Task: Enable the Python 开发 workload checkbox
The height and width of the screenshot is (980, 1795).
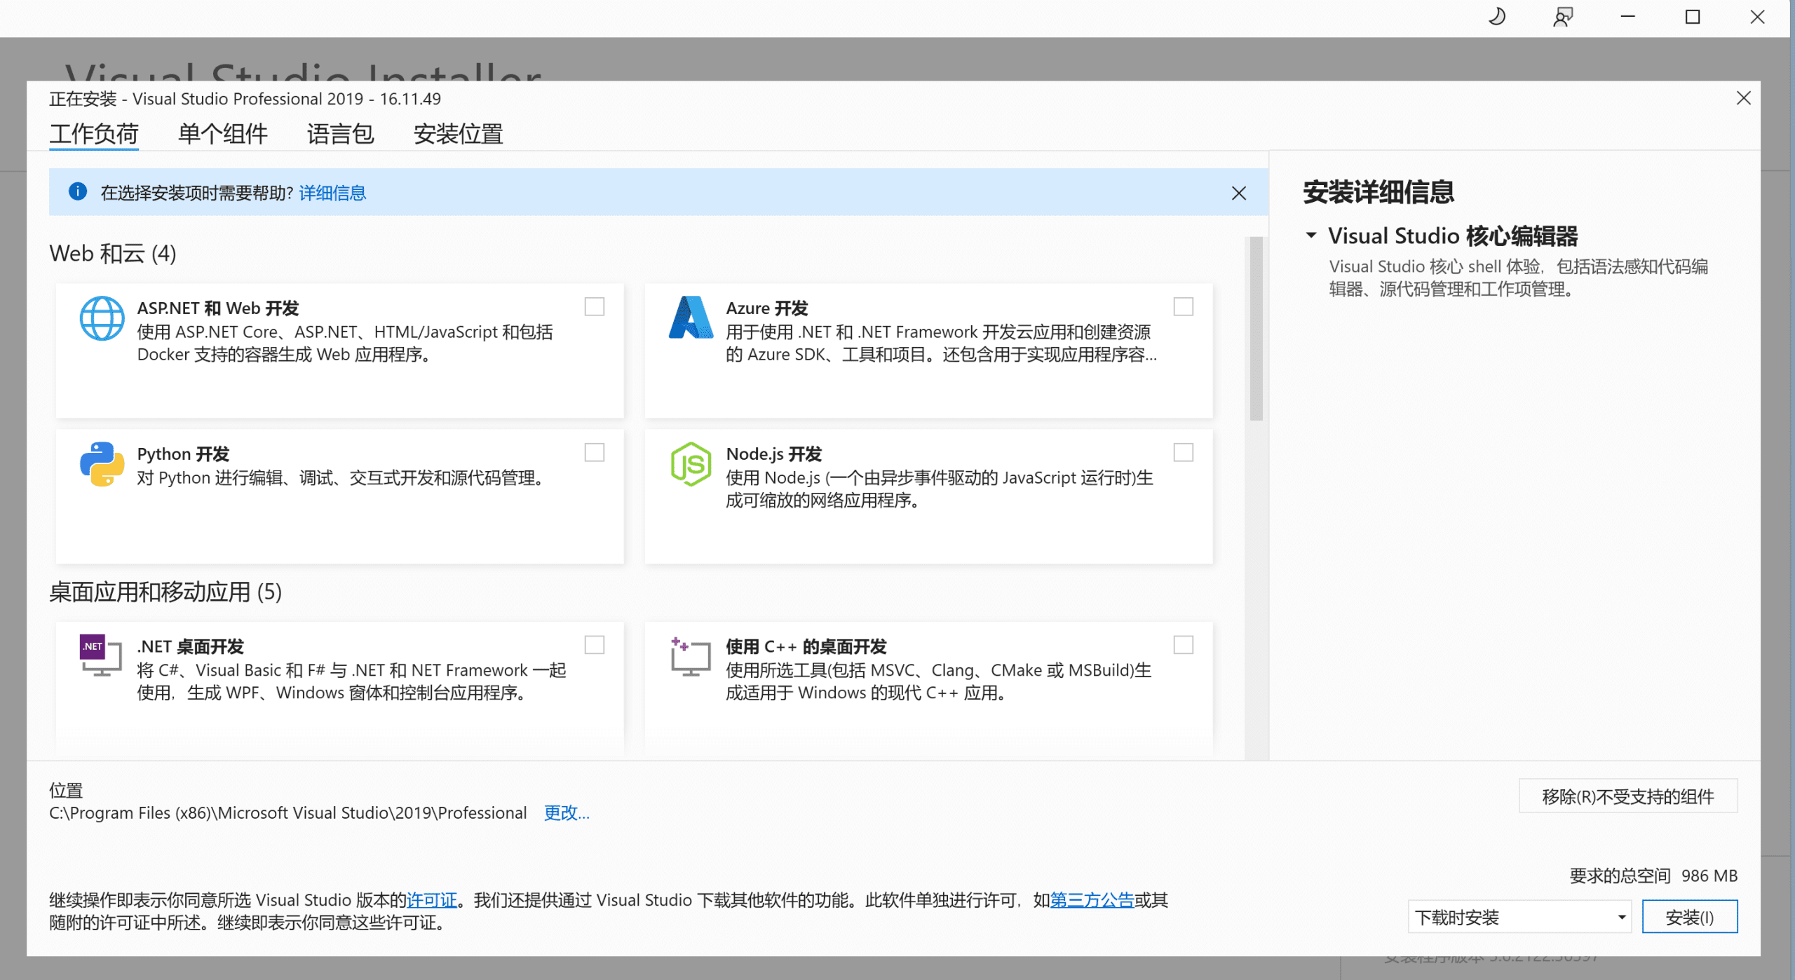Action: [x=594, y=452]
